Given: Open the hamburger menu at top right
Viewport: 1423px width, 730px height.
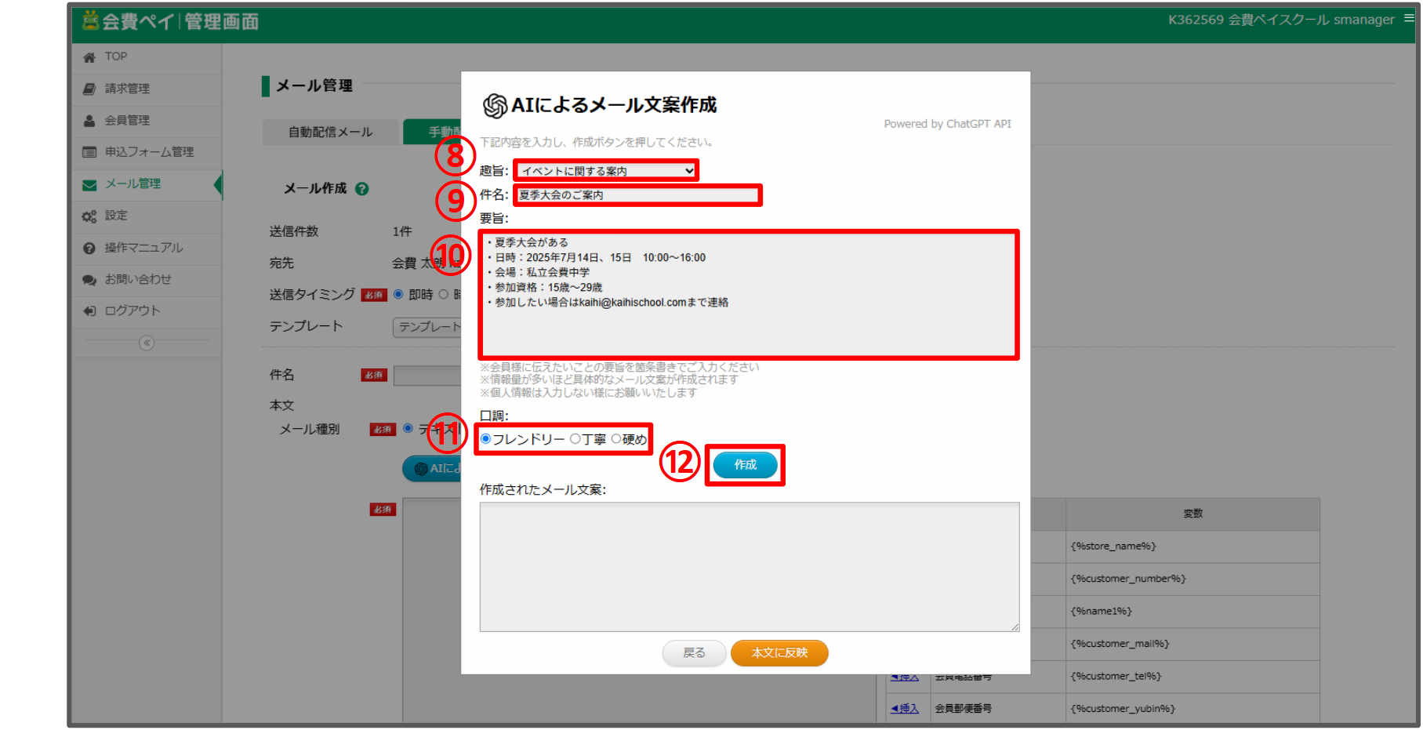Looking at the screenshot, I should (x=1409, y=18).
